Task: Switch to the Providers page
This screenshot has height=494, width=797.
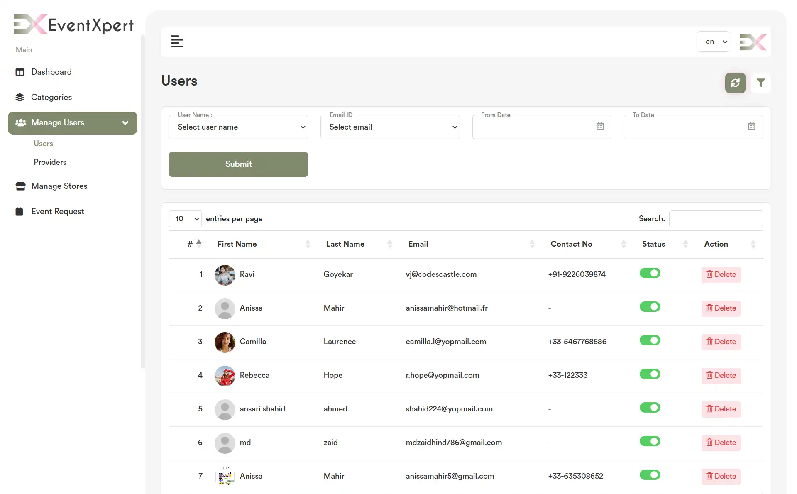Action: [x=50, y=162]
